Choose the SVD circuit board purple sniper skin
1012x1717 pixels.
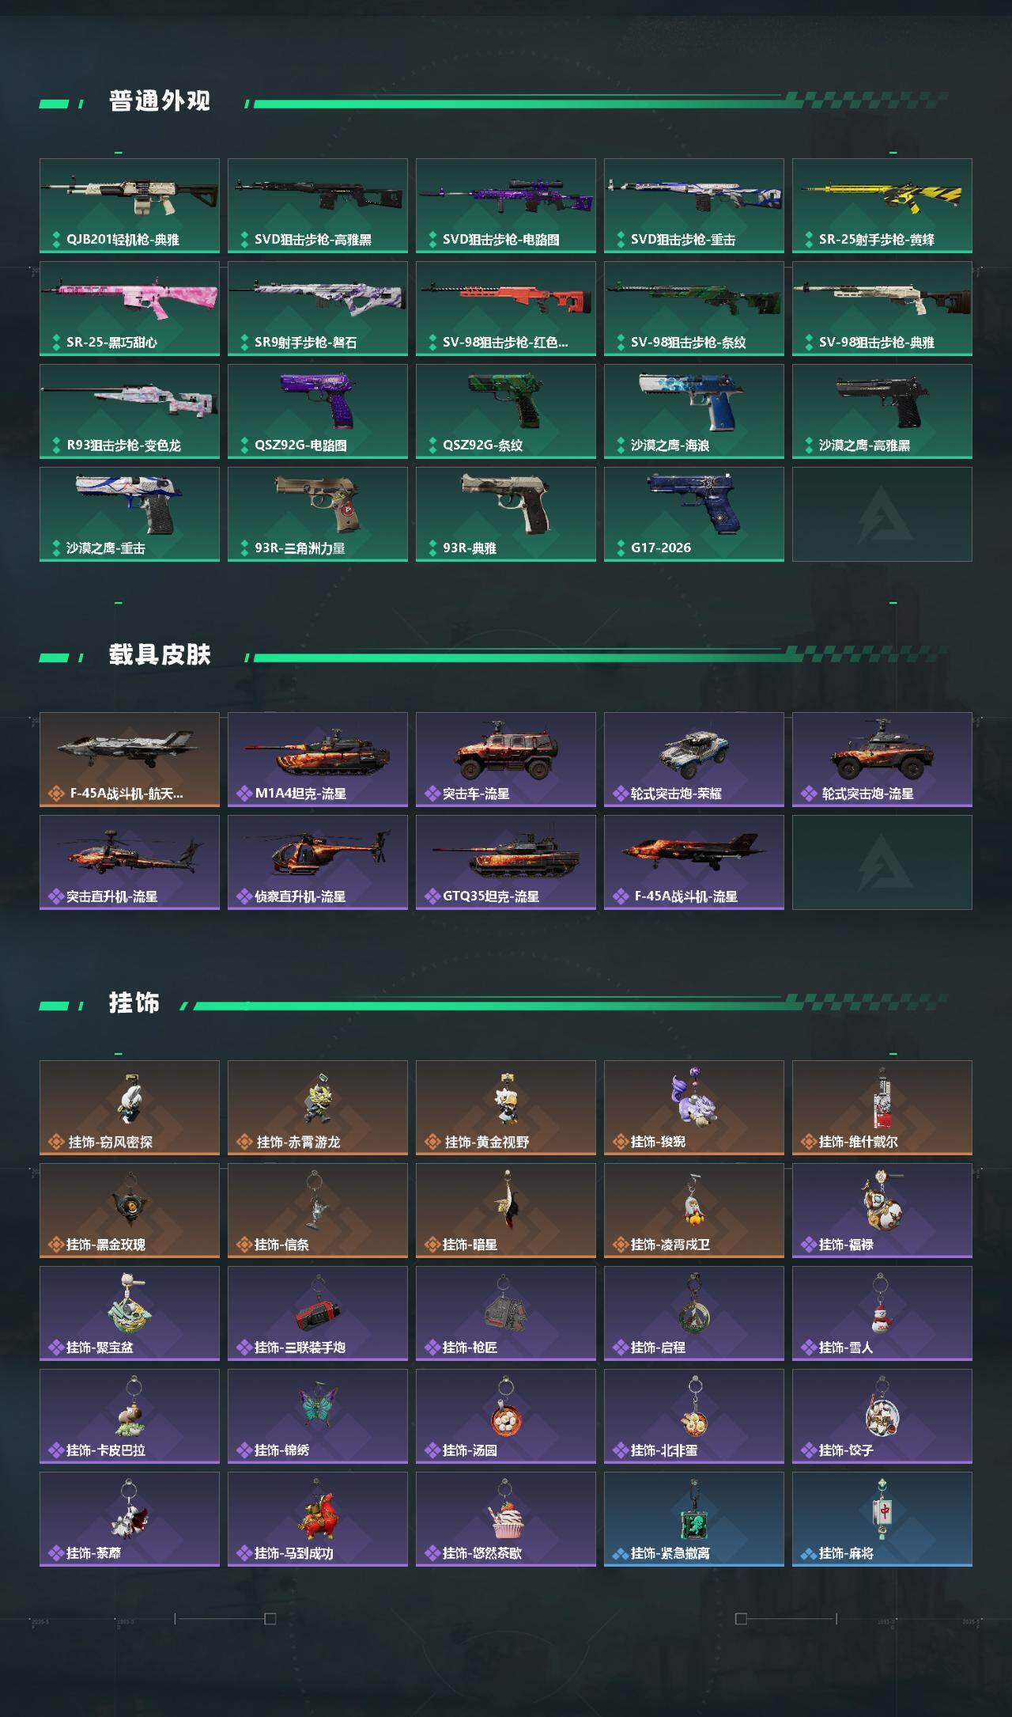pyautogui.click(x=506, y=206)
